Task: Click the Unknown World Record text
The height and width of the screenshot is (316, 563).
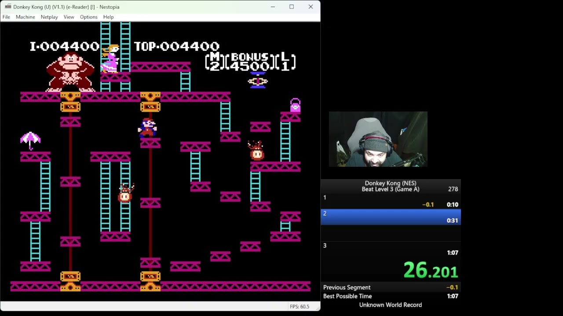Action: pyautogui.click(x=391, y=305)
